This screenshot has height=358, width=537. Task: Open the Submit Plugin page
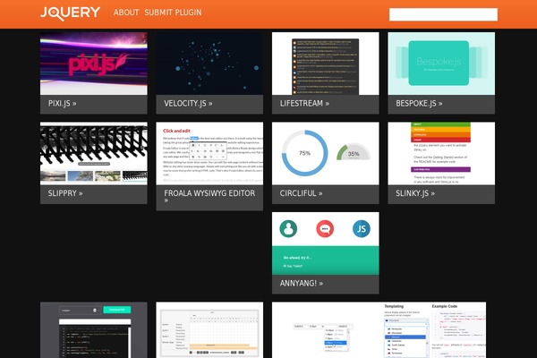coord(173,13)
